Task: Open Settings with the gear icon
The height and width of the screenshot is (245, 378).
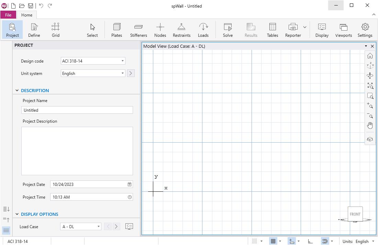Action: (x=365, y=30)
